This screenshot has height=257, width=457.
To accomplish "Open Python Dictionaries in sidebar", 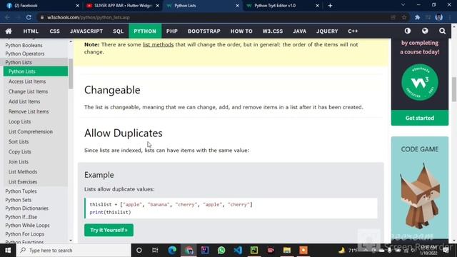I will coord(27,208).
